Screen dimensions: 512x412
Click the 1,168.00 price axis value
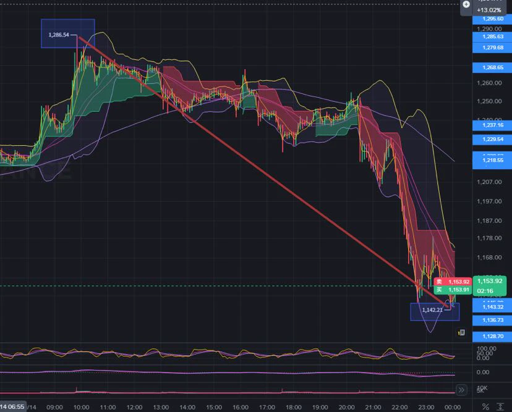click(x=489, y=258)
